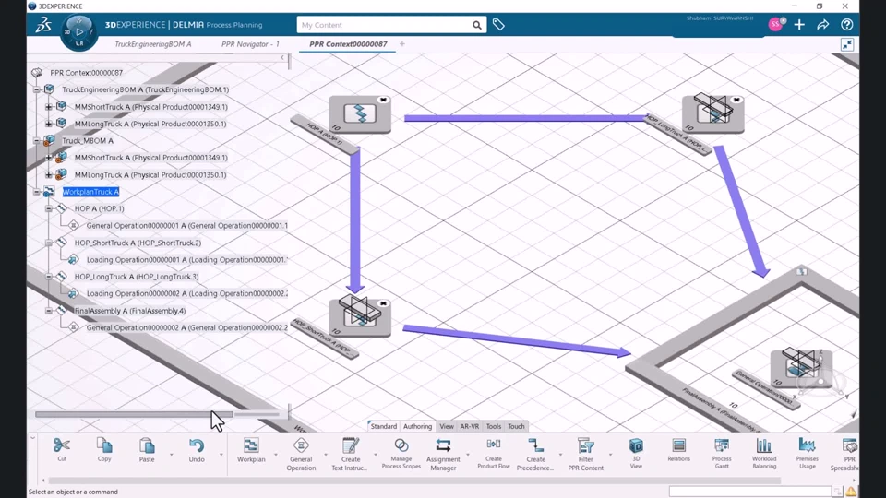This screenshot has height=498, width=886.
Task: Open the PPR Navigator - 1 tab
Action: coord(250,44)
